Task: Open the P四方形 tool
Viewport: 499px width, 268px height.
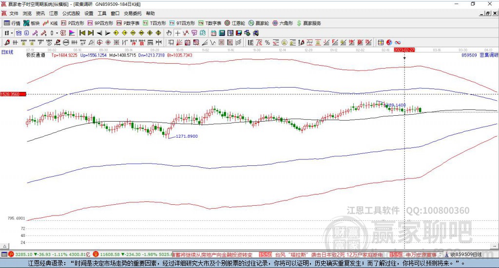Action: (x=73, y=23)
